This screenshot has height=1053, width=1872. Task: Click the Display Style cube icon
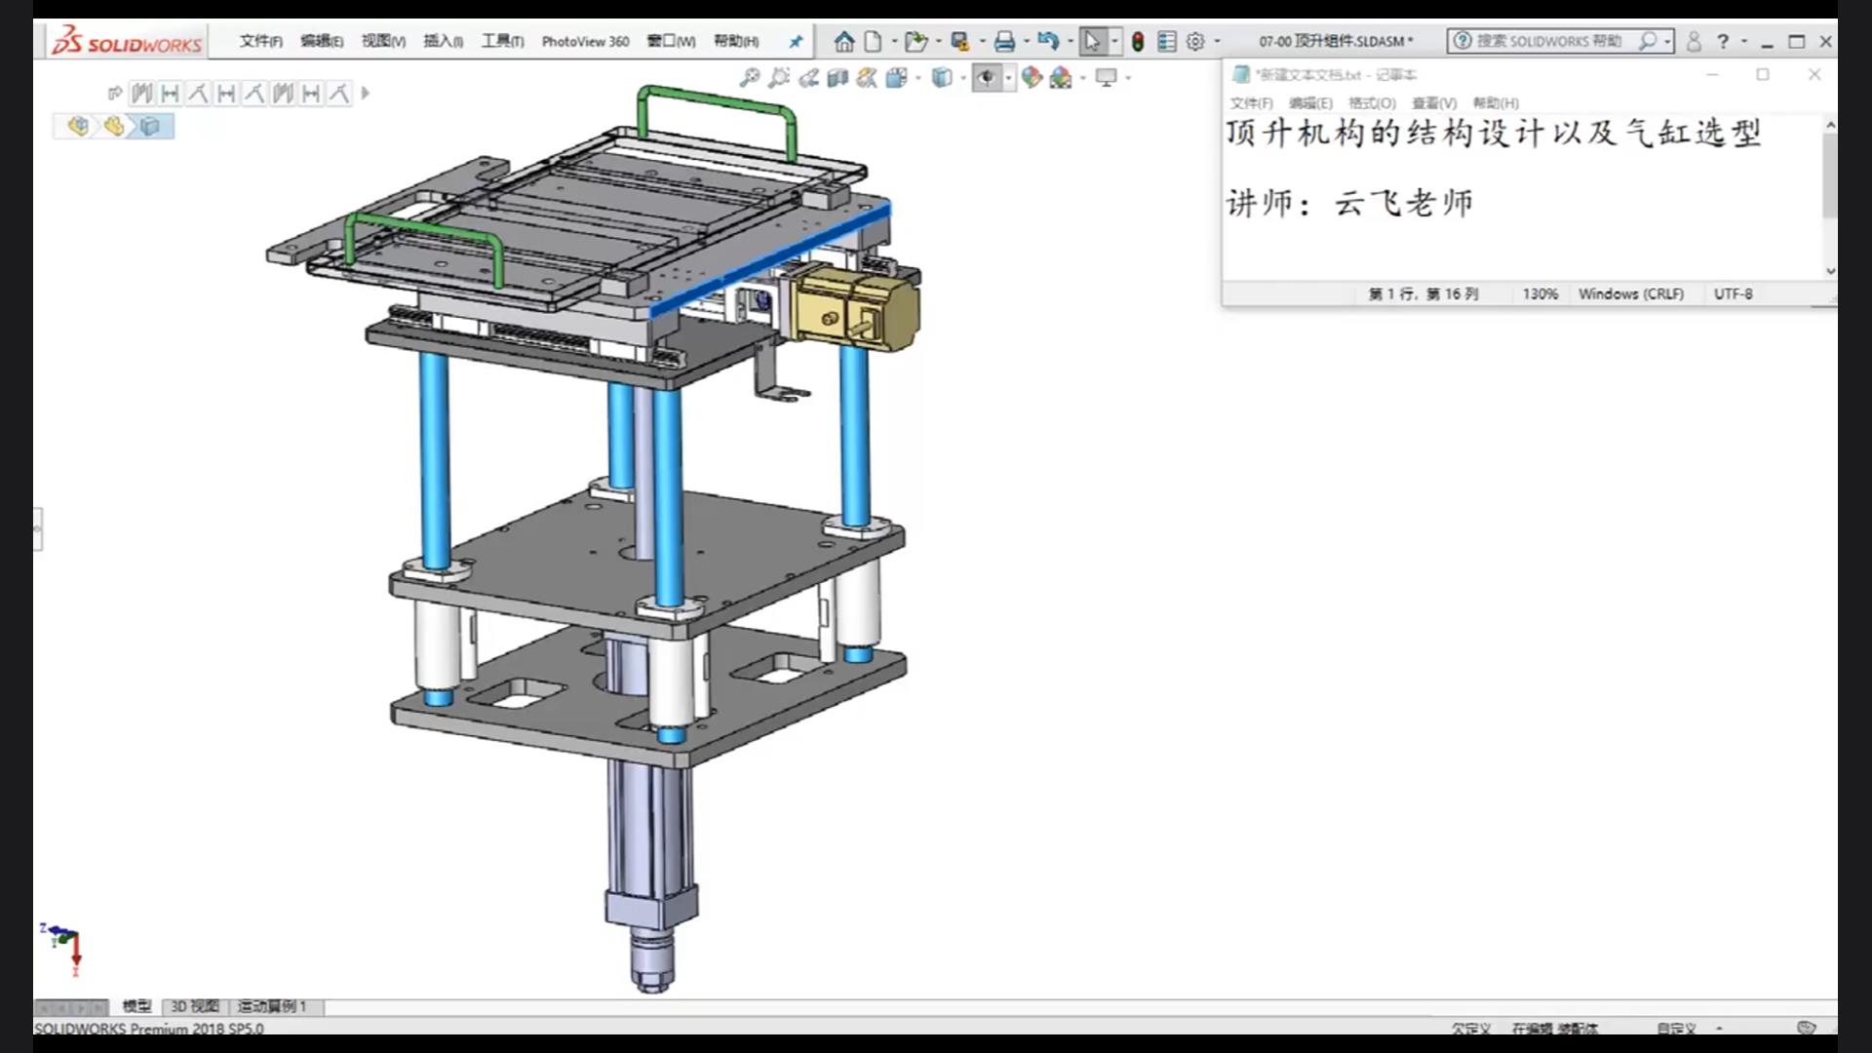click(942, 77)
